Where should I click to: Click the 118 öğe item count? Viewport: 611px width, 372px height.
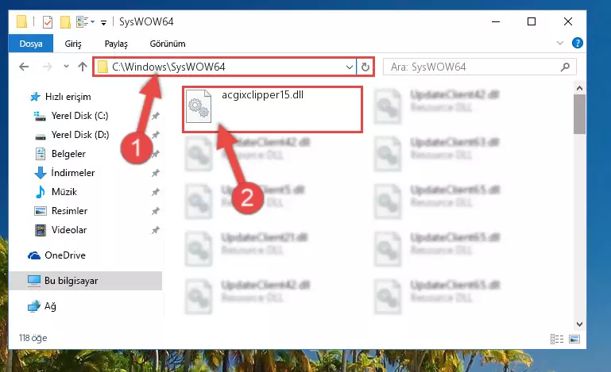(x=33, y=338)
